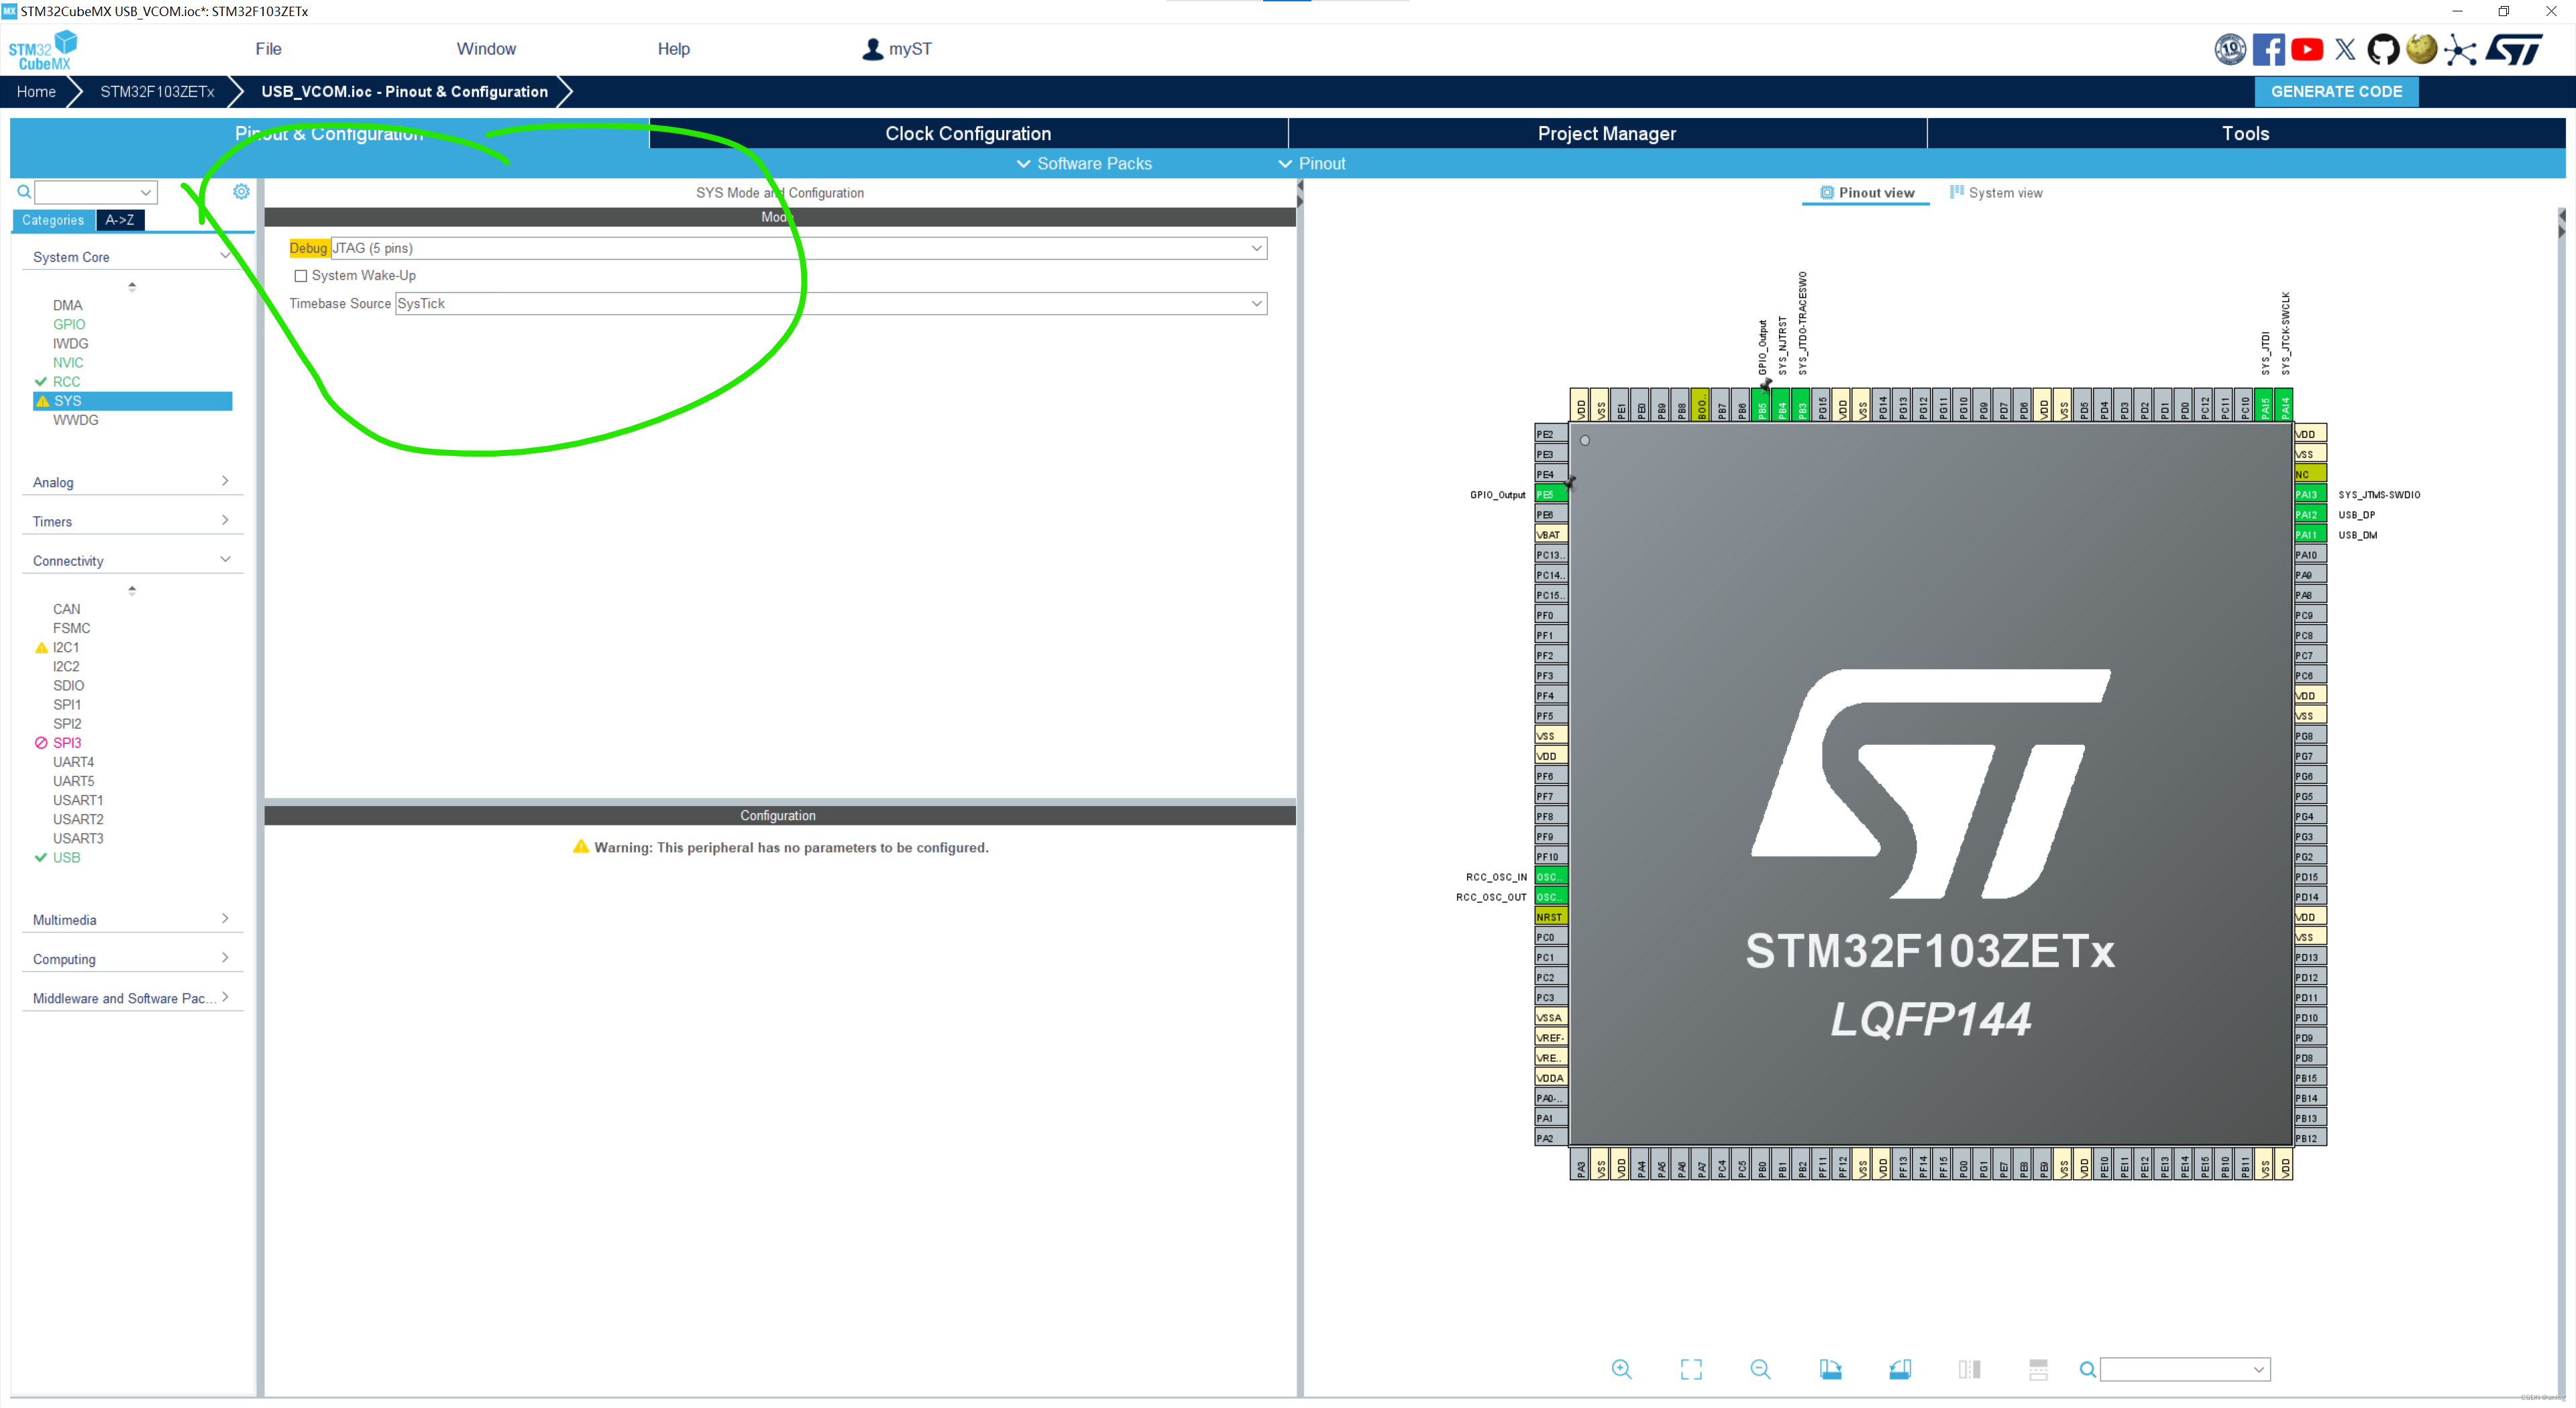2576x1408 pixels.
Task: Fit pinout view to screen
Action: [x=1690, y=1369]
